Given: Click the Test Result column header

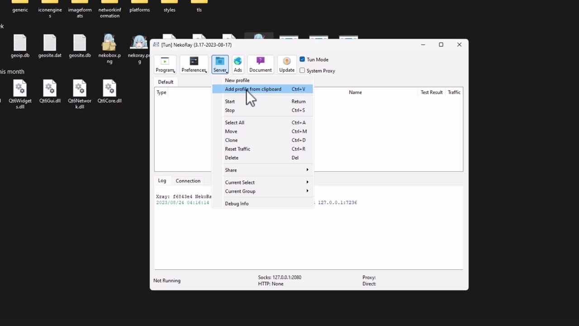Looking at the screenshot, I should (431, 92).
